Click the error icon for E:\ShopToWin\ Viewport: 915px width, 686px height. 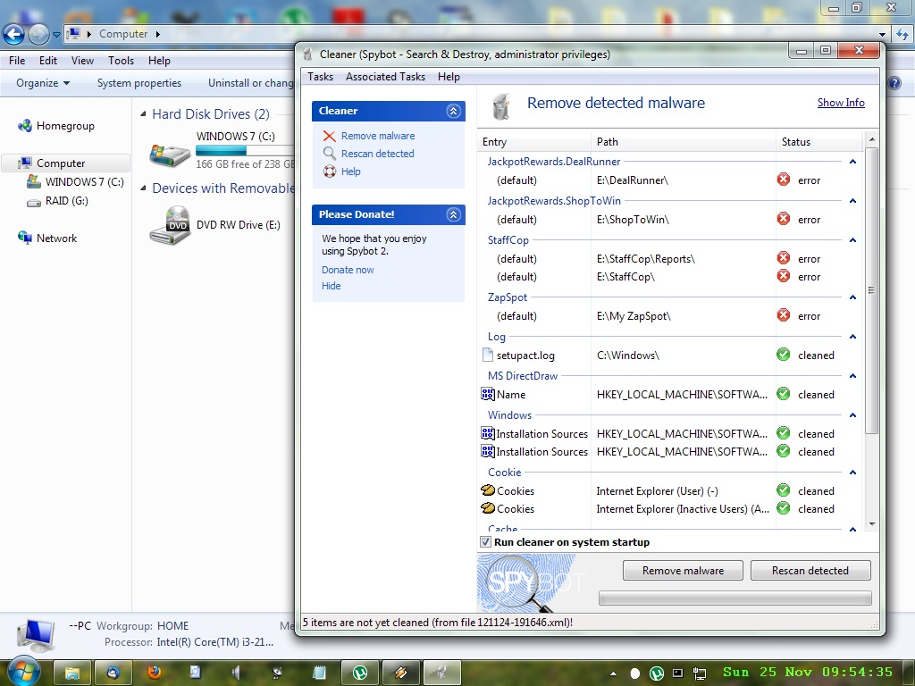[x=783, y=219]
